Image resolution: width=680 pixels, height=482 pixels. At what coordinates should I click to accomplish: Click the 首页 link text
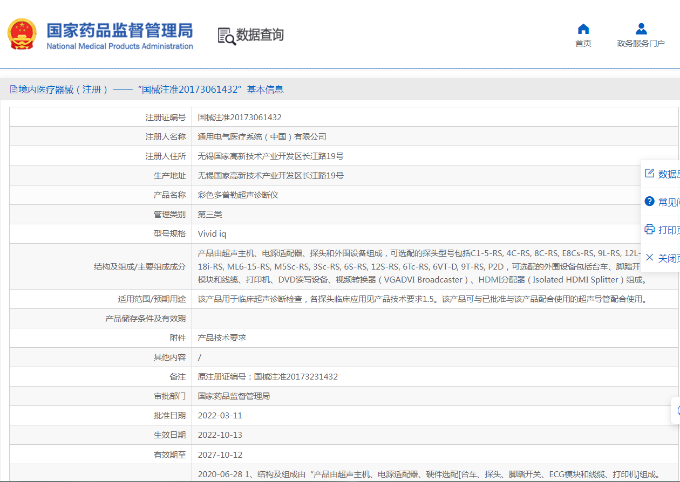[583, 44]
